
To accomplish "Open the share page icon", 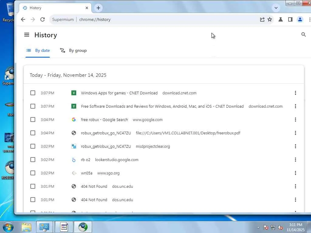I will (x=262, y=19).
